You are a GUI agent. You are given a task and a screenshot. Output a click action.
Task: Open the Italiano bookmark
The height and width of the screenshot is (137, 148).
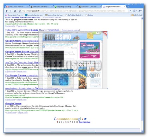(89, 15)
